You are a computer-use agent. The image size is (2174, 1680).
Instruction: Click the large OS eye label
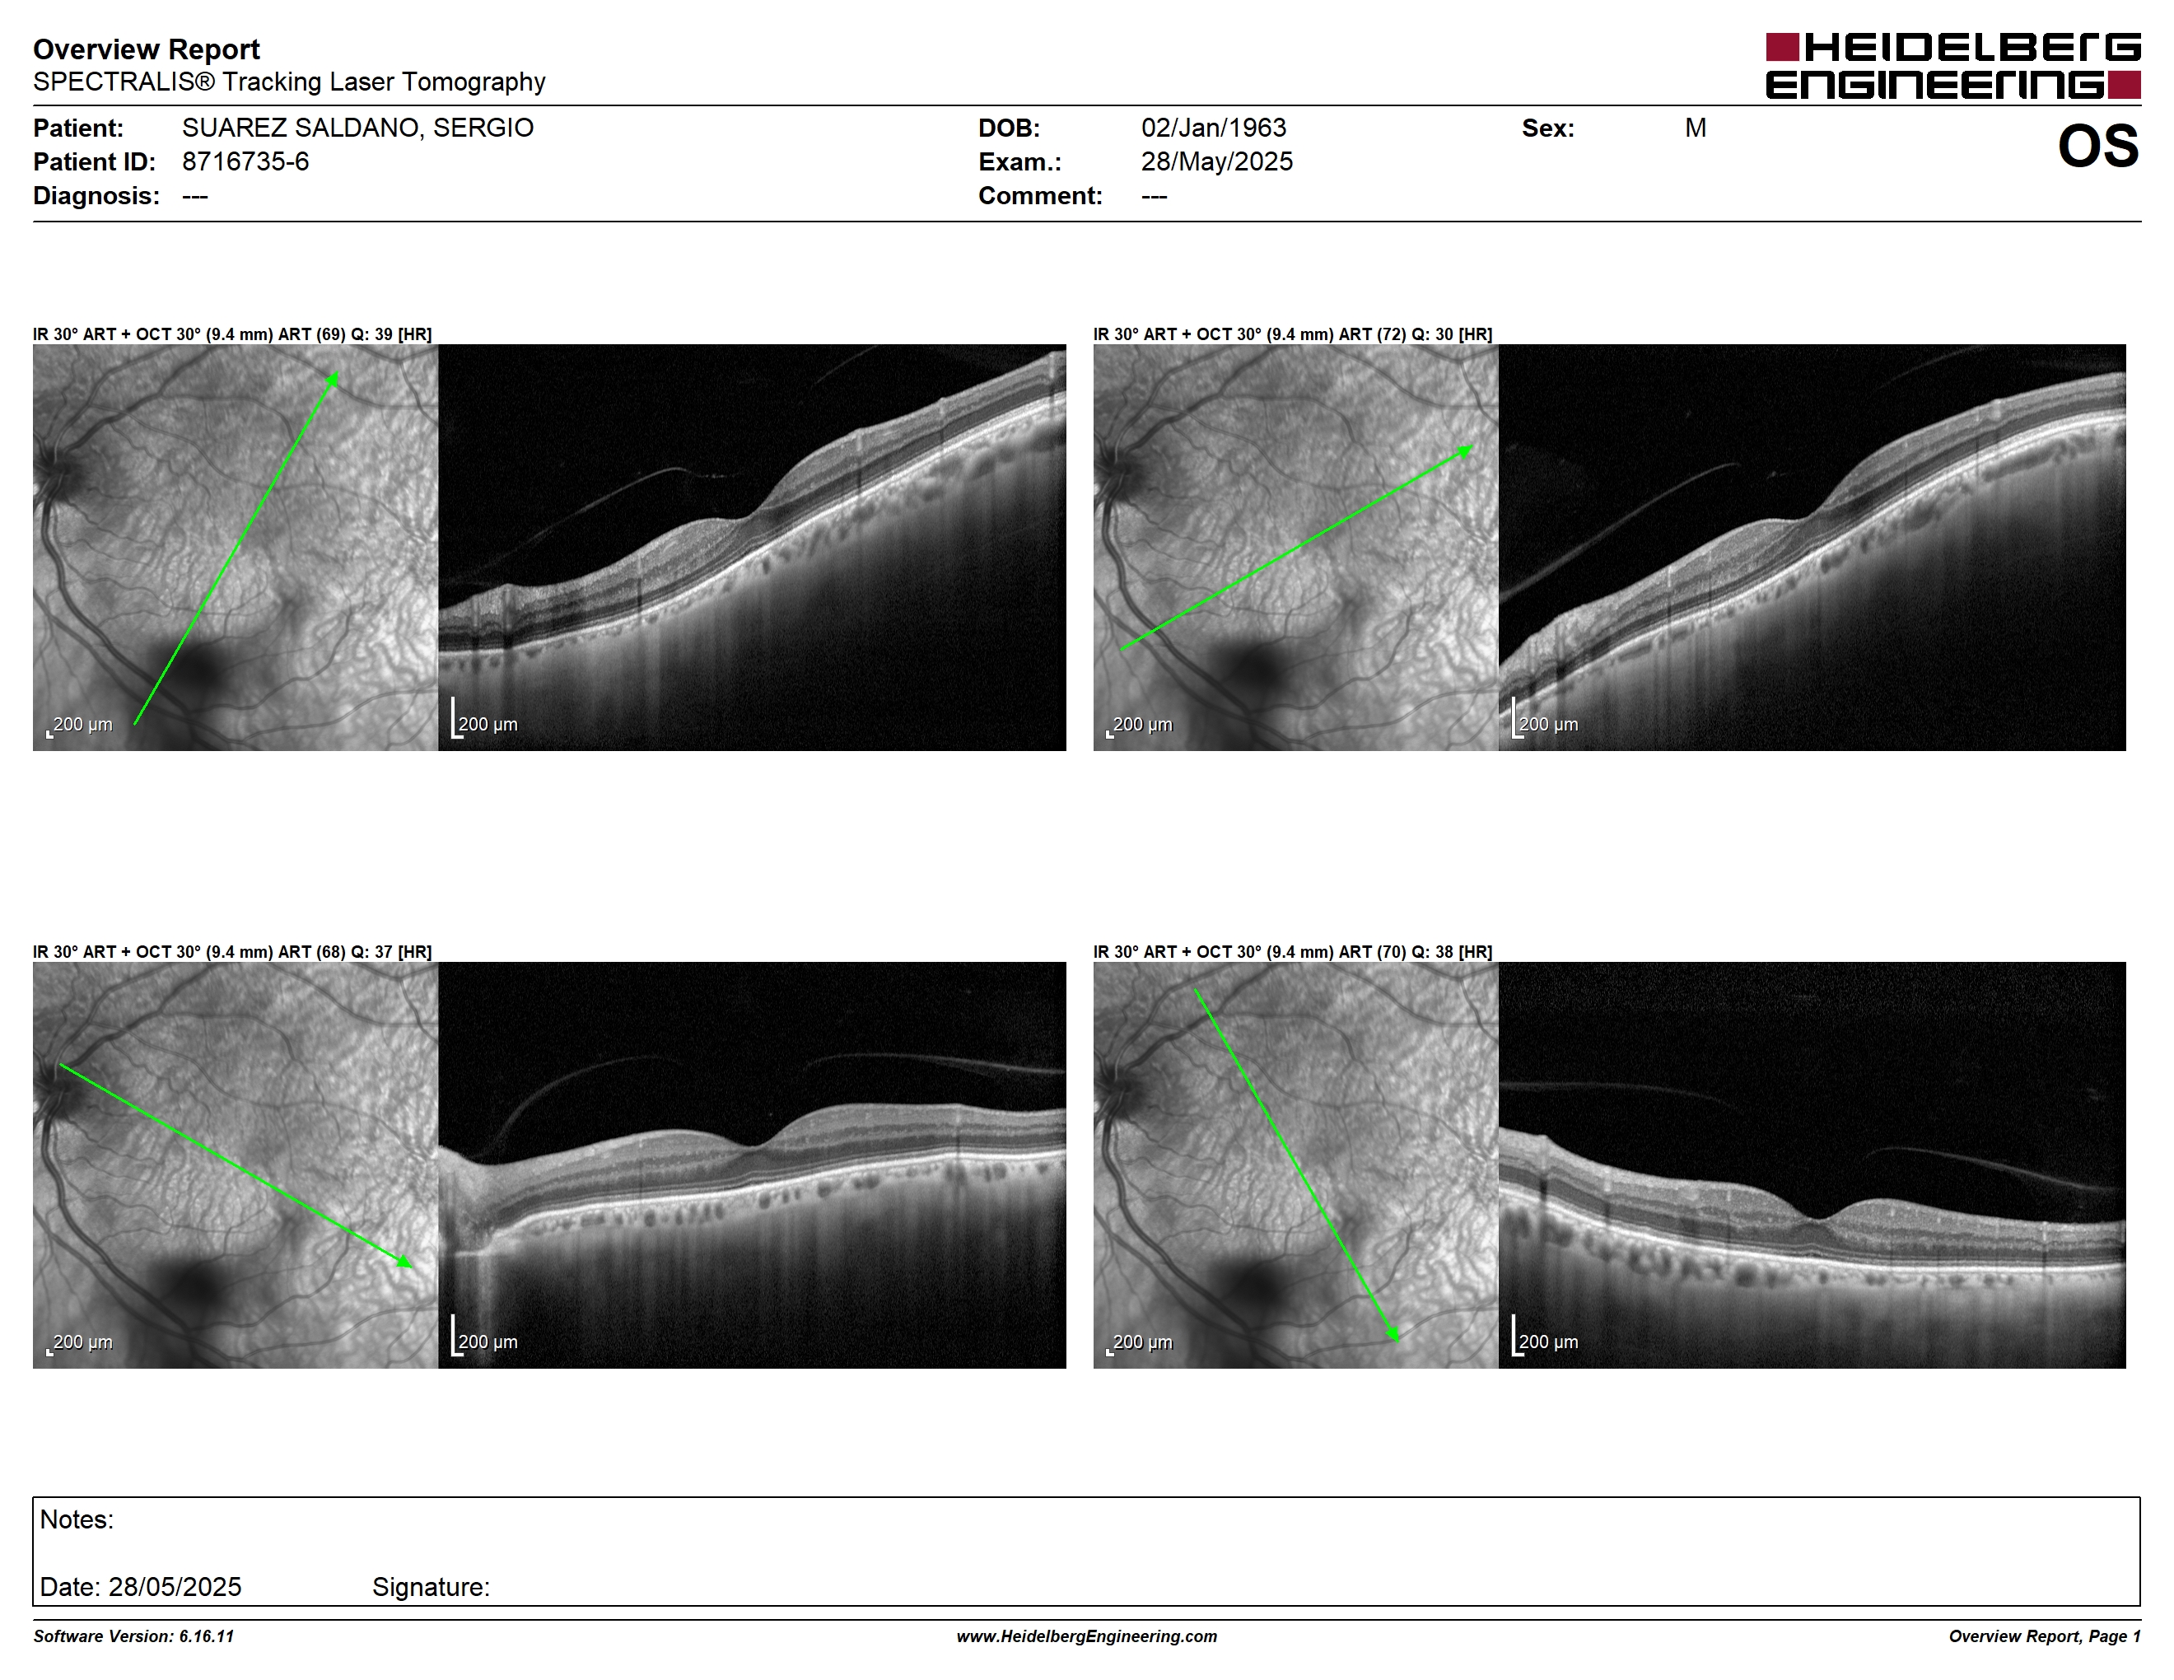point(2098,147)
